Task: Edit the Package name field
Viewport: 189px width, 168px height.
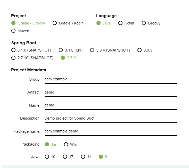Action: point(111,131)
